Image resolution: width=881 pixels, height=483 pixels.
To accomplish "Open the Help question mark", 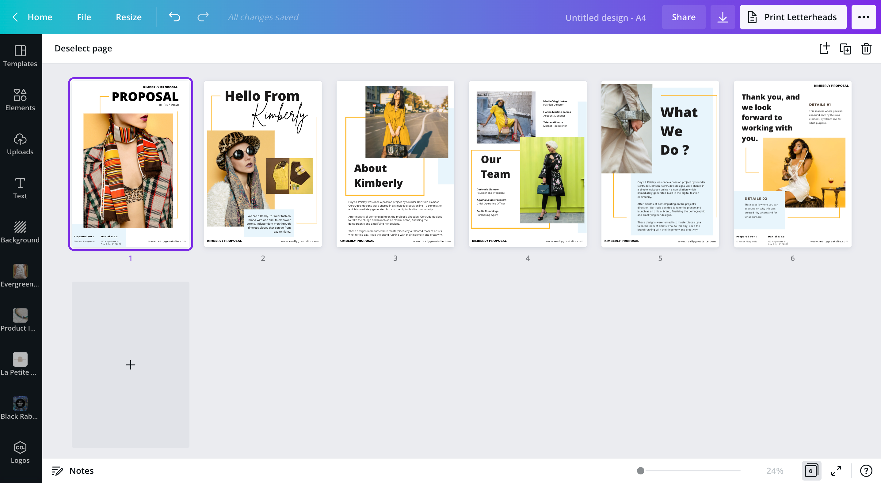I will pyautogui.click(x=865, y=470).
